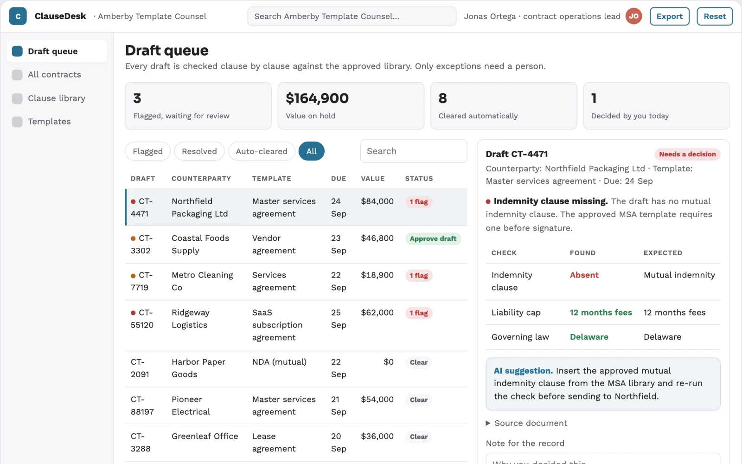Focus the Search Amberby Template Counsel field
Image resolution: width=742 pixels, height=464 pixels.
click(352, 16)
